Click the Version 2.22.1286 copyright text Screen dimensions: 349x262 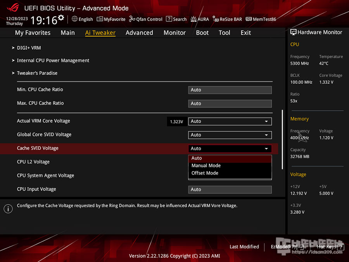coord(174,256)
